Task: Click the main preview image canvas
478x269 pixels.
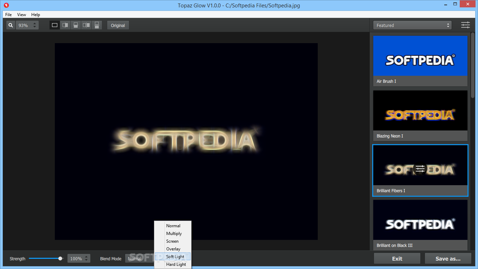Action: 186,142
